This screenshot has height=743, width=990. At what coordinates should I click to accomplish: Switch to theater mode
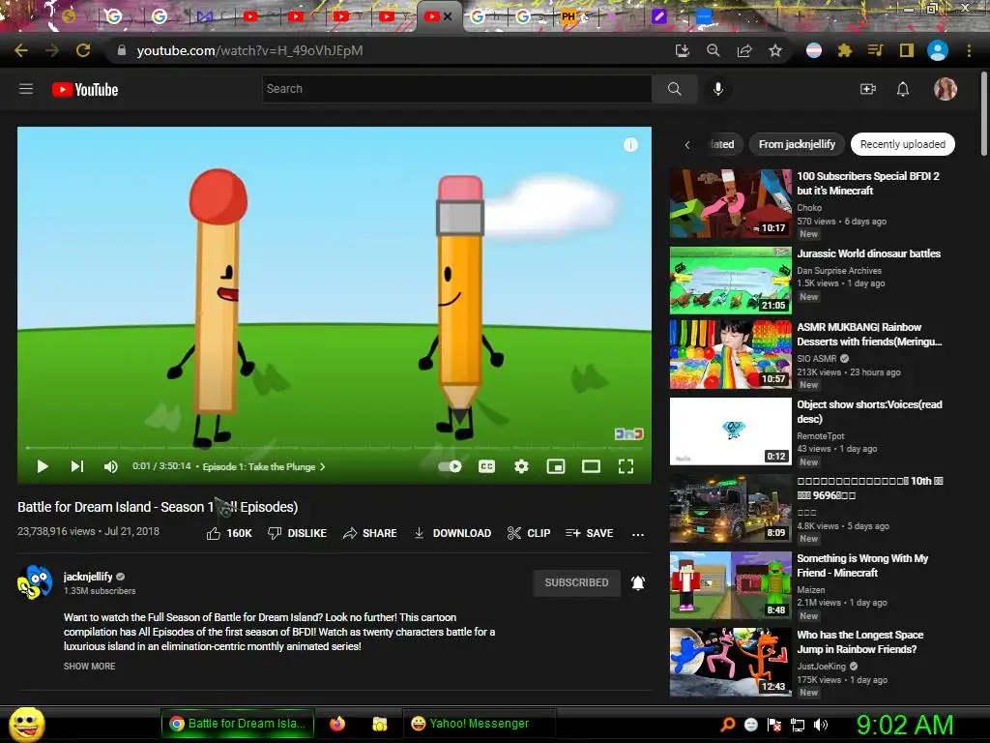click(x=591, y=466)
